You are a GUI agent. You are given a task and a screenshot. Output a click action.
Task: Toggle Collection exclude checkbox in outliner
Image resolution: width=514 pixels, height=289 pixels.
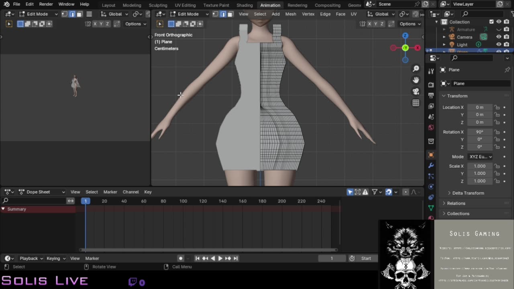[492, 22]
